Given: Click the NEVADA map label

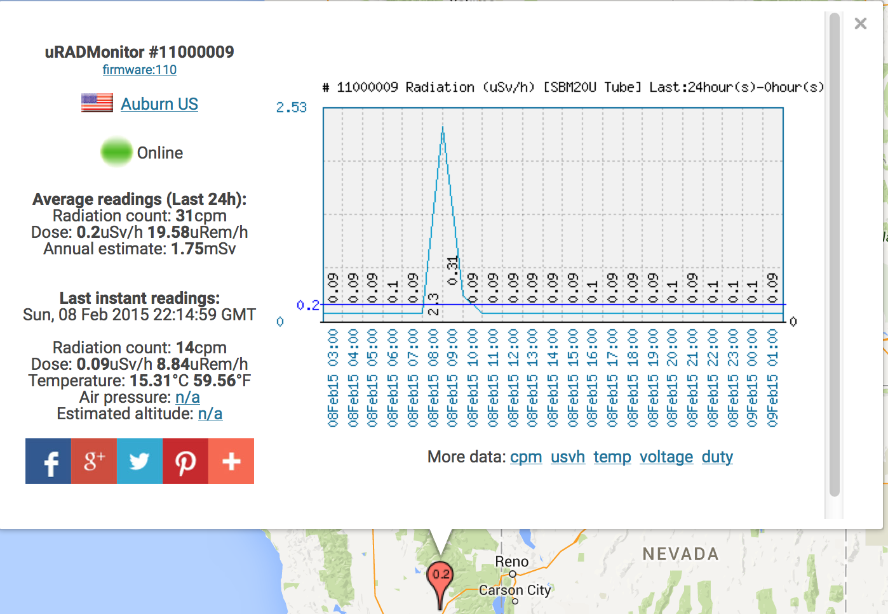Looking at the screenshot, I should pos(681,554).
